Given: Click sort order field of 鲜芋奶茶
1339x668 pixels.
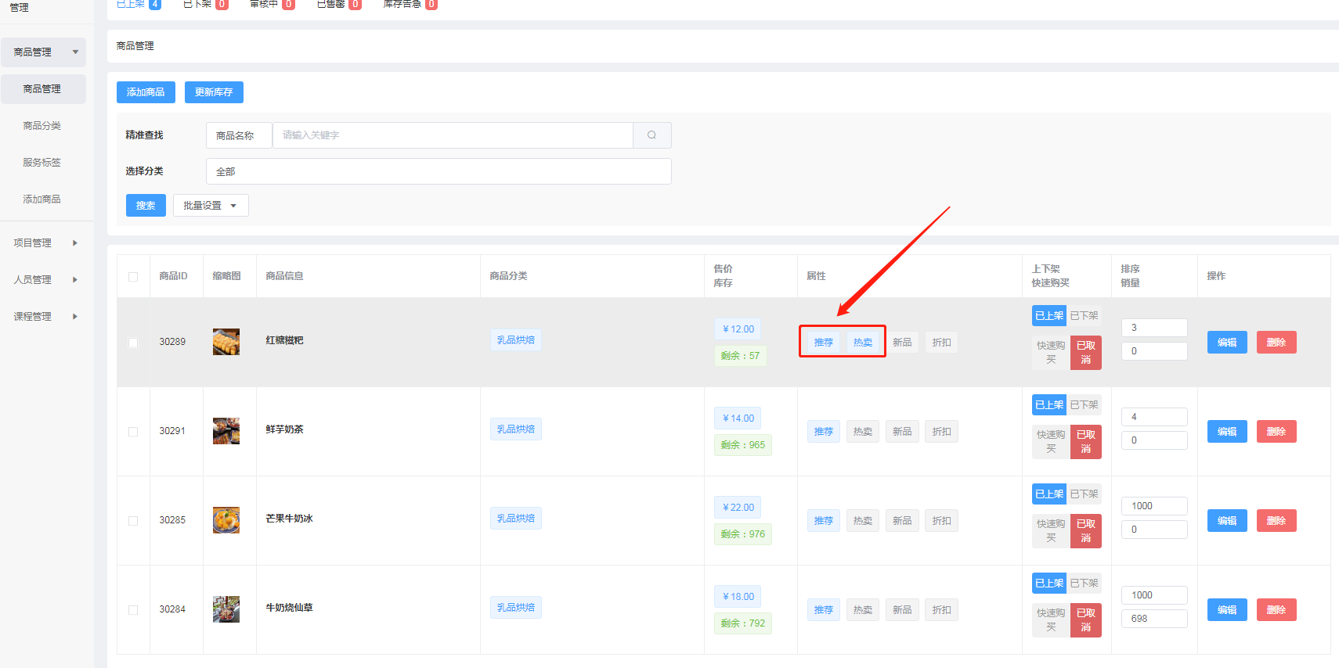Looking at the screenshot, I should pyautogui.click(x=1154, y=417).
